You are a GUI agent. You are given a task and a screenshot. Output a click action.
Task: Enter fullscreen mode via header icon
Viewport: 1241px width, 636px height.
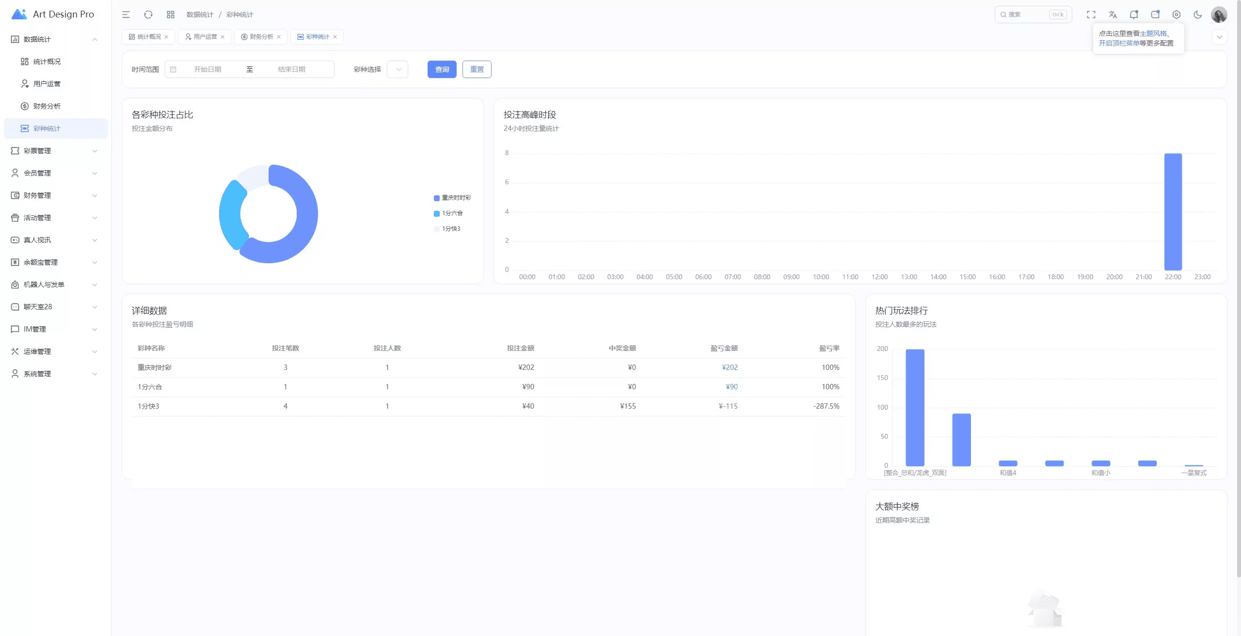point(1091,15)
